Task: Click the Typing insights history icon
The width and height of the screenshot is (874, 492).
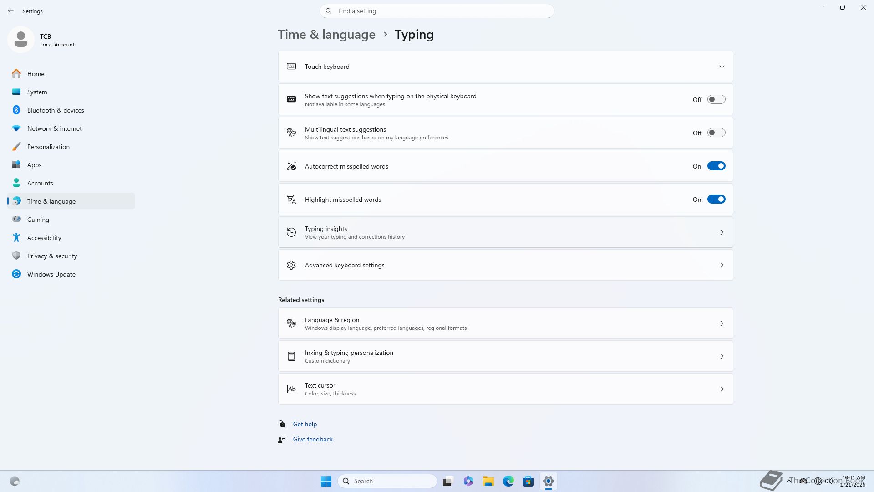Action: (x=291, y=232)
